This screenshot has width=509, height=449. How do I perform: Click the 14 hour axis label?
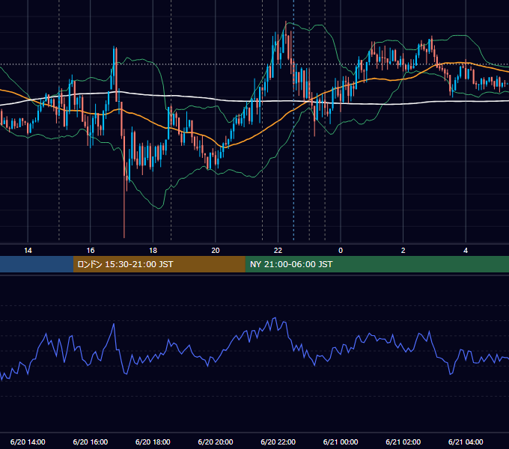tap(28, 251)
